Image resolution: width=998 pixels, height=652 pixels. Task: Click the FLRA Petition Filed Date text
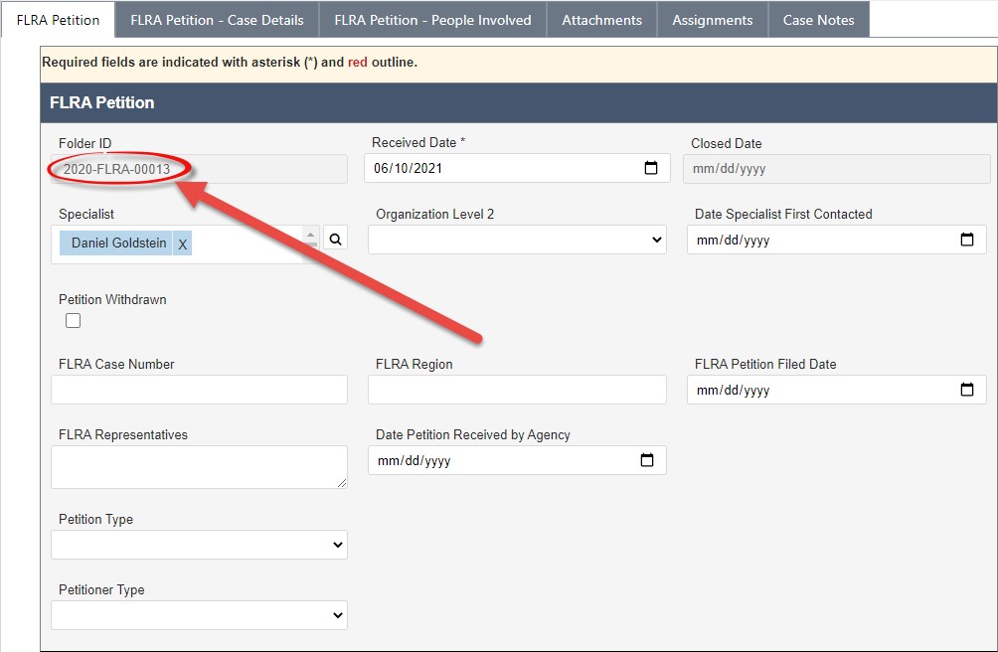click(734, 391)
